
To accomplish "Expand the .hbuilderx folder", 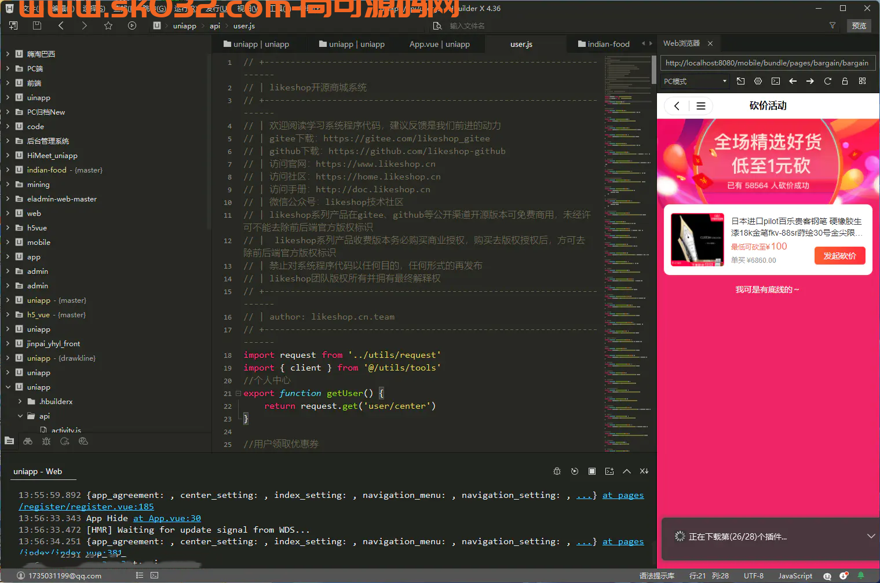I will pyautogui.click(x=20, y=401).
